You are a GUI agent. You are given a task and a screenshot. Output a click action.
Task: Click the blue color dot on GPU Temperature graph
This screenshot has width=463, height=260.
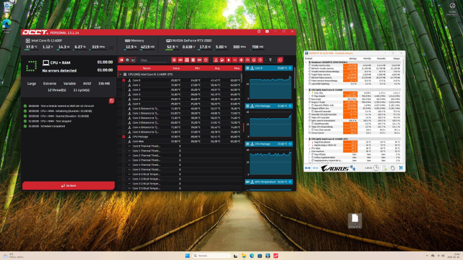point(290,182)
